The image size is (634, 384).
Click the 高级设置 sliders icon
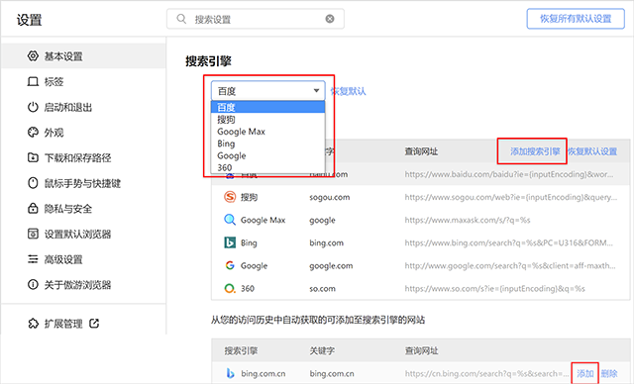[x=33, y=259]
